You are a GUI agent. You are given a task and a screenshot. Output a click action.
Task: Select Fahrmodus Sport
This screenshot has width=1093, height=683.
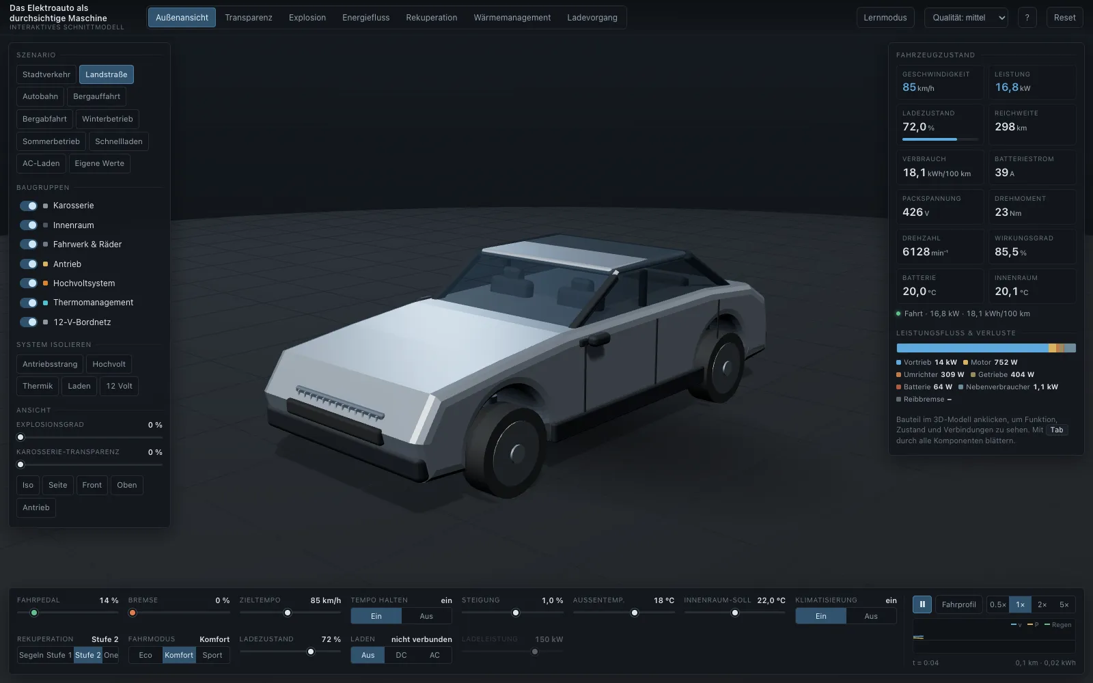[x=212, y=655]
